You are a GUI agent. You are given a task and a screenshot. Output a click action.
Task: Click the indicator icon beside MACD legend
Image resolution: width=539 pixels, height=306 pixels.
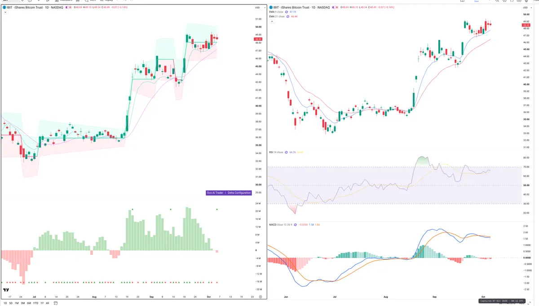(294, 224)
